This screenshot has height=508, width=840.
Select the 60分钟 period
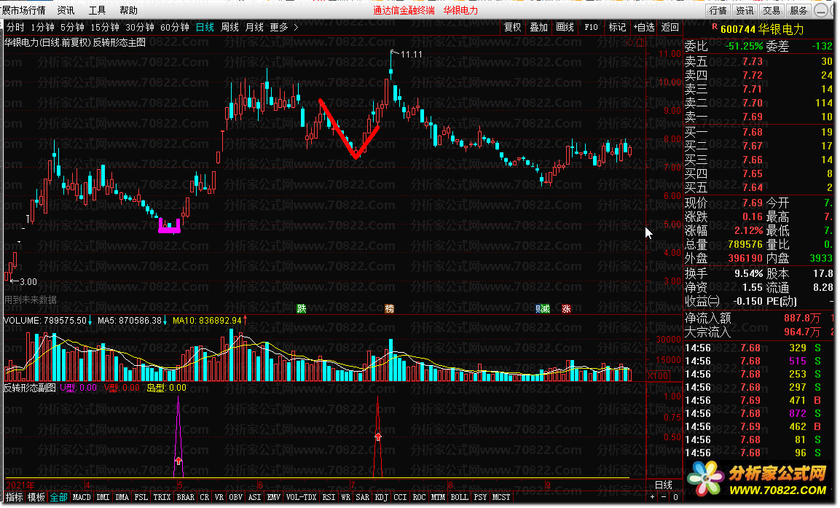175,27
